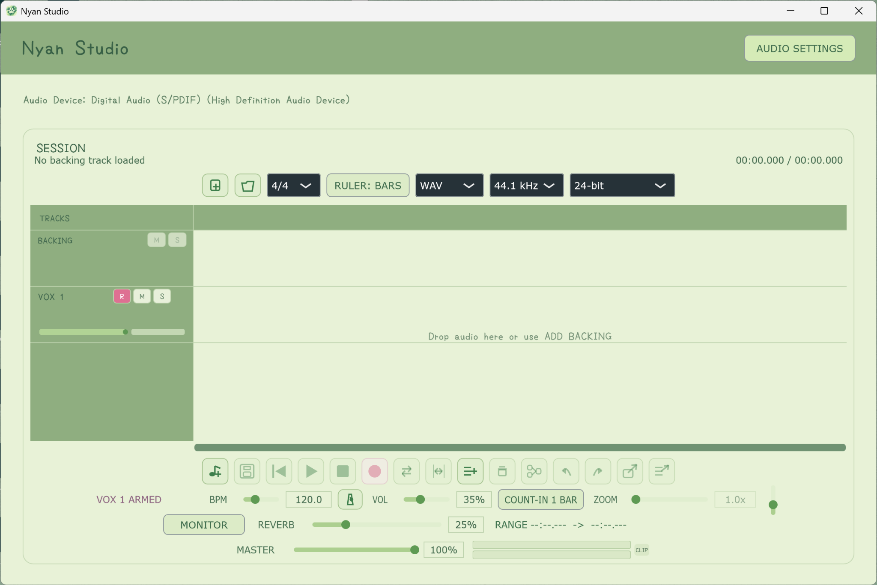
Task: Maximize the Nyan Studio window
Action: (x=824, y=11)
